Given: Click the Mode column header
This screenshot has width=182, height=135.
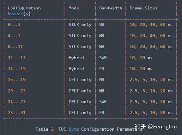Looking at the screenshot, I should tap(74, 8).
